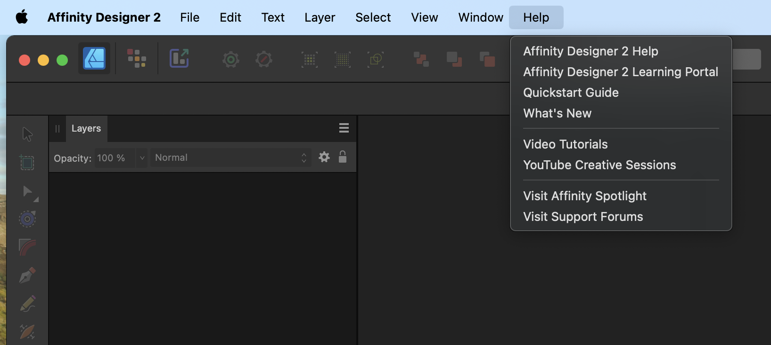Open the Normal blend mode dropdown
The height and width of the screenshot is (345, 771).
coord(231,158)
